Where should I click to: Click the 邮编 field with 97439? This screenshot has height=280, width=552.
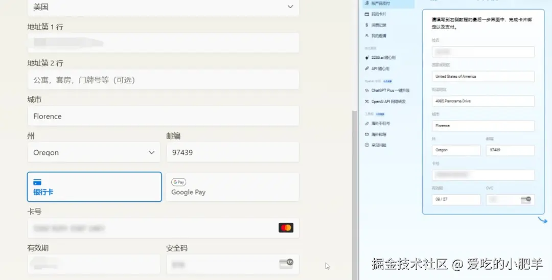coord(233,152)
